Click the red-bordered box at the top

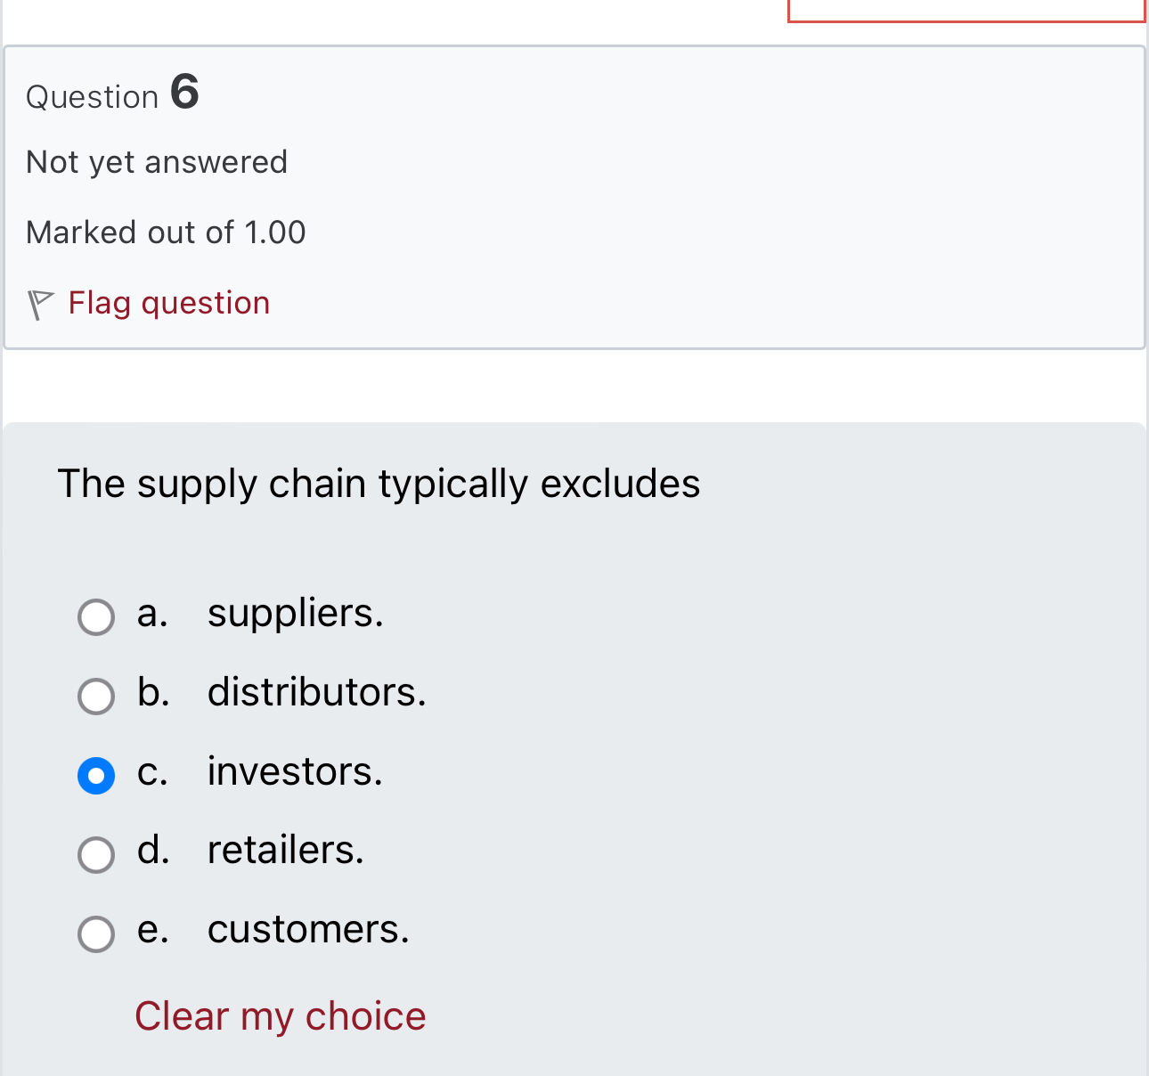click(966, 11)
